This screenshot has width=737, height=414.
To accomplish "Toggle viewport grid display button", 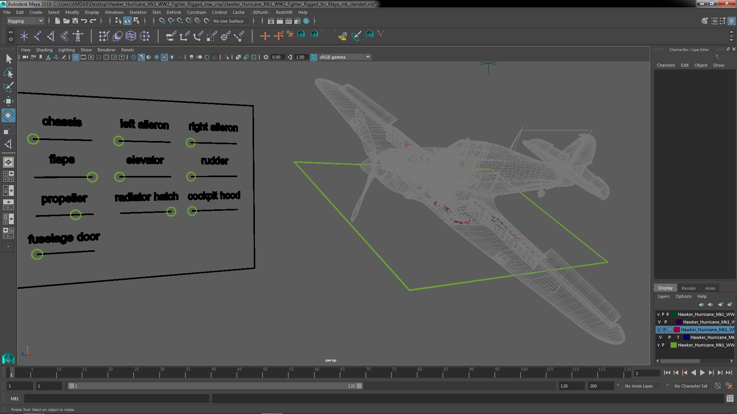I will (76, 57).
